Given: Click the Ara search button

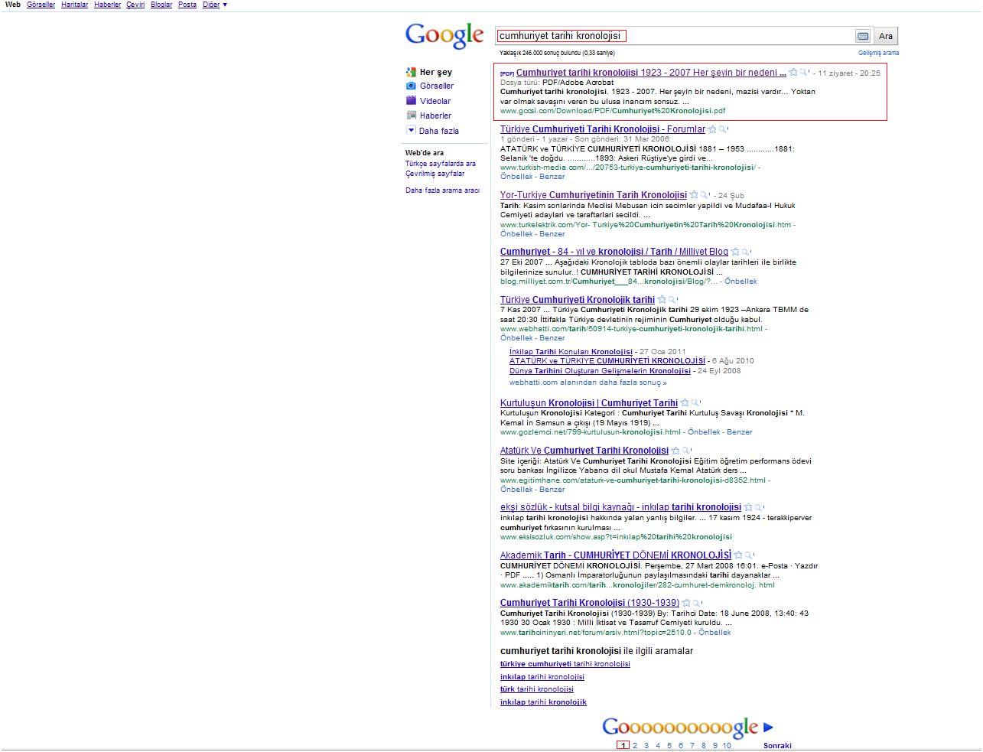Looking at the screenshot, I should pos(886,36).
